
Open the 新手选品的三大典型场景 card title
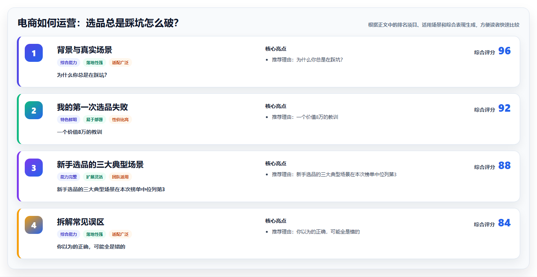[100, 165]
